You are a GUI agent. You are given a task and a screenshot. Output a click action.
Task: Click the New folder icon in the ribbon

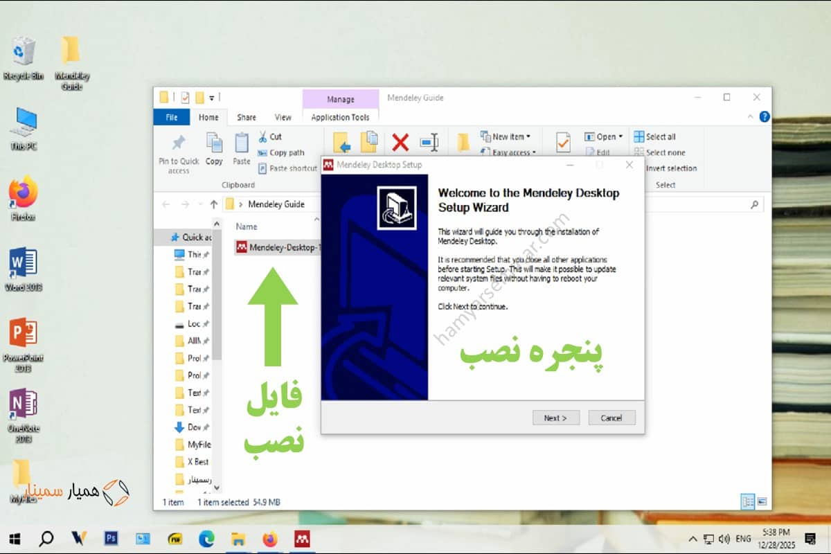point(463,143)
